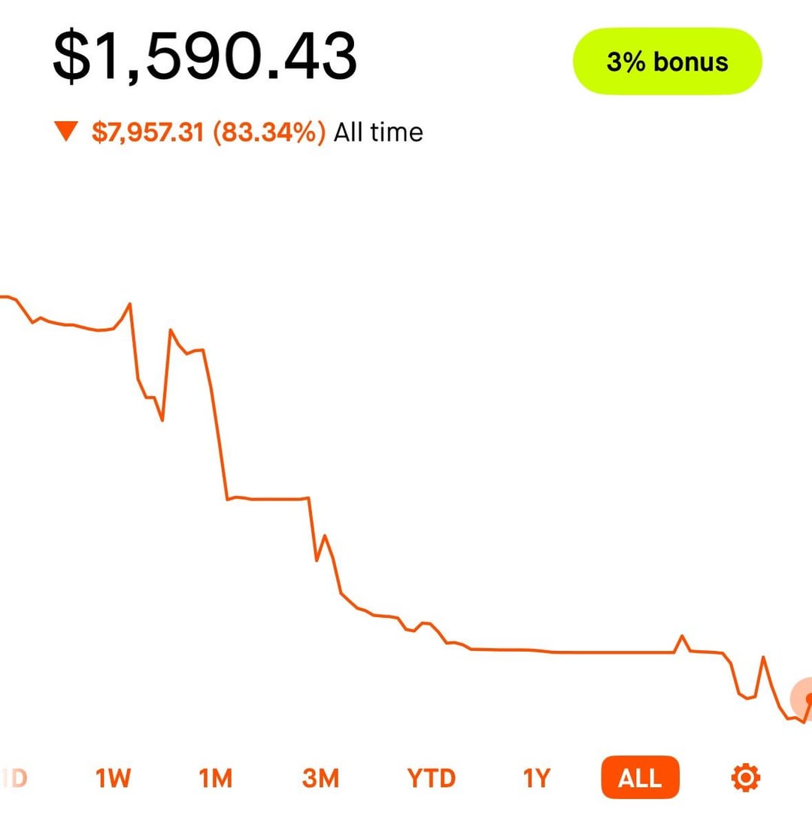Screen dimensions: 812x830
Task: Click the last tall spike before chart end
Action: 763,658
